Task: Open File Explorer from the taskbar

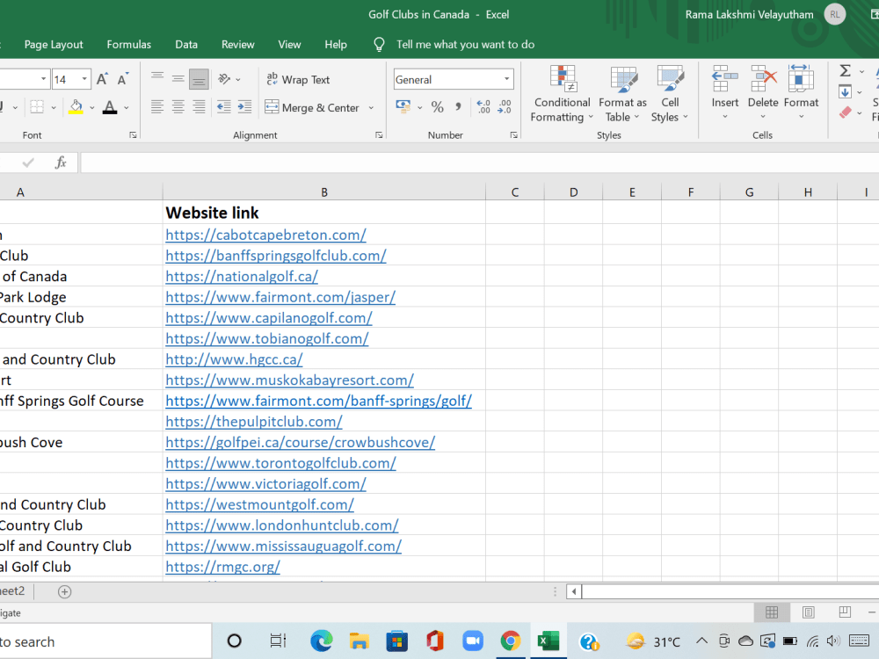Action: pos(359,641)
